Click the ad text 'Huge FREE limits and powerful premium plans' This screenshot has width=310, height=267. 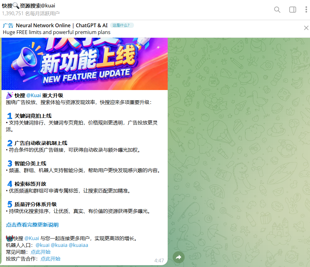57,32
